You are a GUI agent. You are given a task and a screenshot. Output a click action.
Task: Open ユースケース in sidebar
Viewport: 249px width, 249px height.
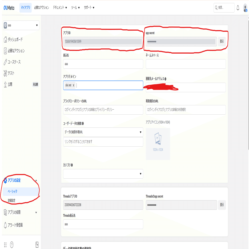pyautogui.click(x=14, y=62)
